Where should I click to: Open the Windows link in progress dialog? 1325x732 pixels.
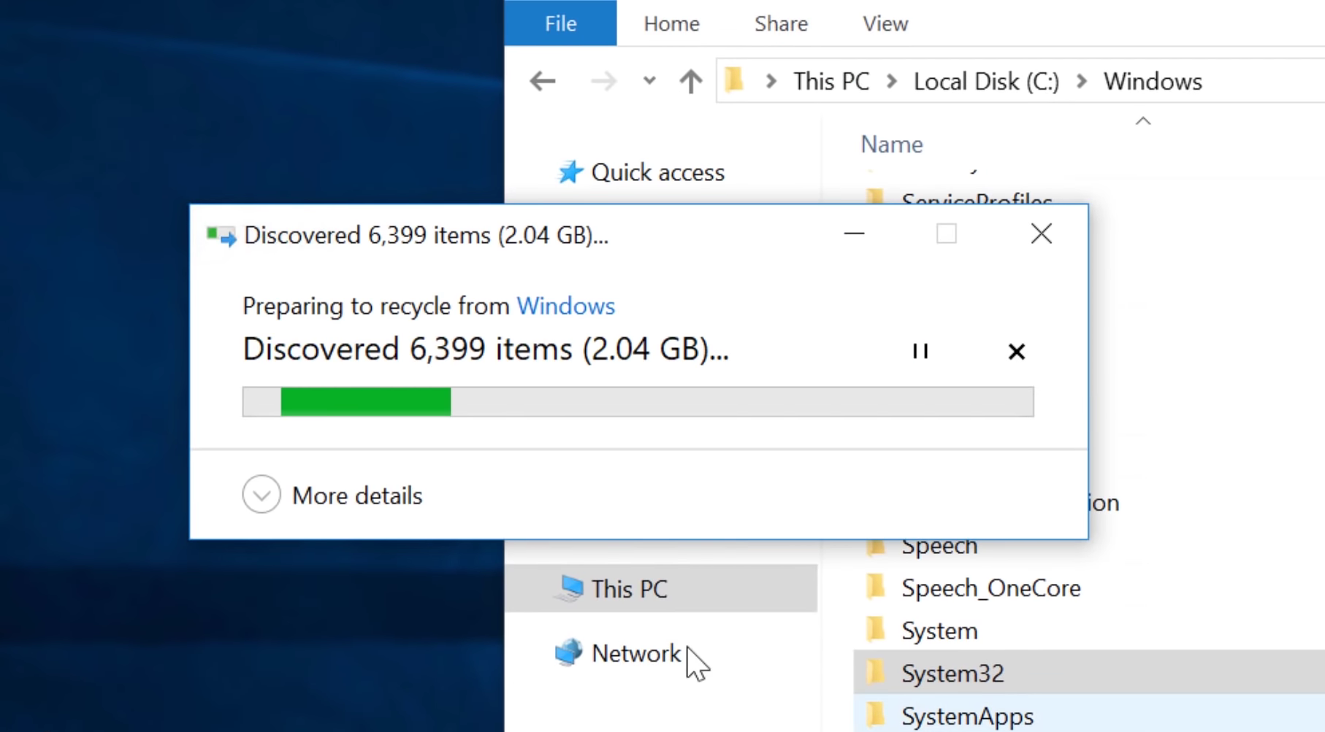(x=566, y=306)
